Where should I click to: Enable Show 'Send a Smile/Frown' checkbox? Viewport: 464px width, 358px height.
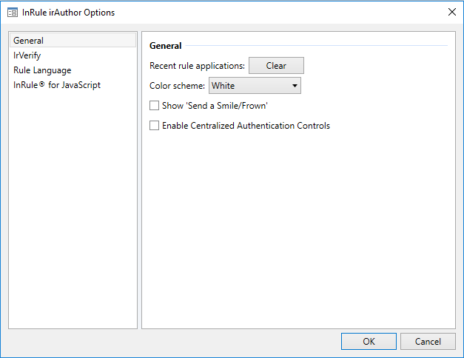154,106
